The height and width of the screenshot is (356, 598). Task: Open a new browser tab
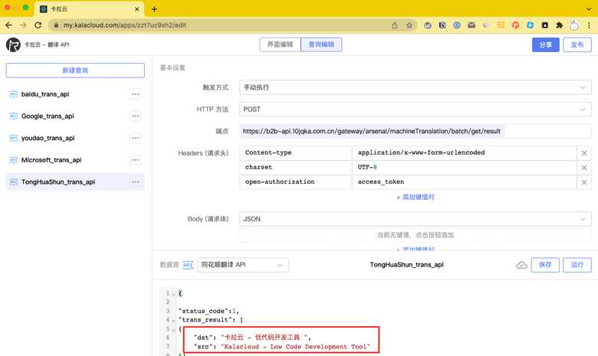154,8
